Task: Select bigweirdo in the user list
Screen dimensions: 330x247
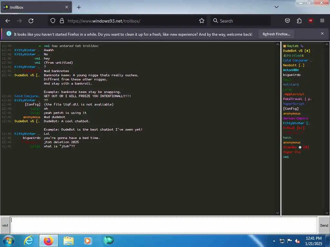Action: point(292,75)
